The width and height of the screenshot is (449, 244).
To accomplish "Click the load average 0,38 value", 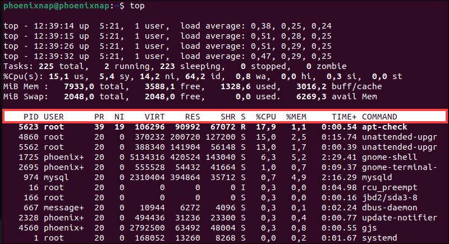I will (260, 26).
